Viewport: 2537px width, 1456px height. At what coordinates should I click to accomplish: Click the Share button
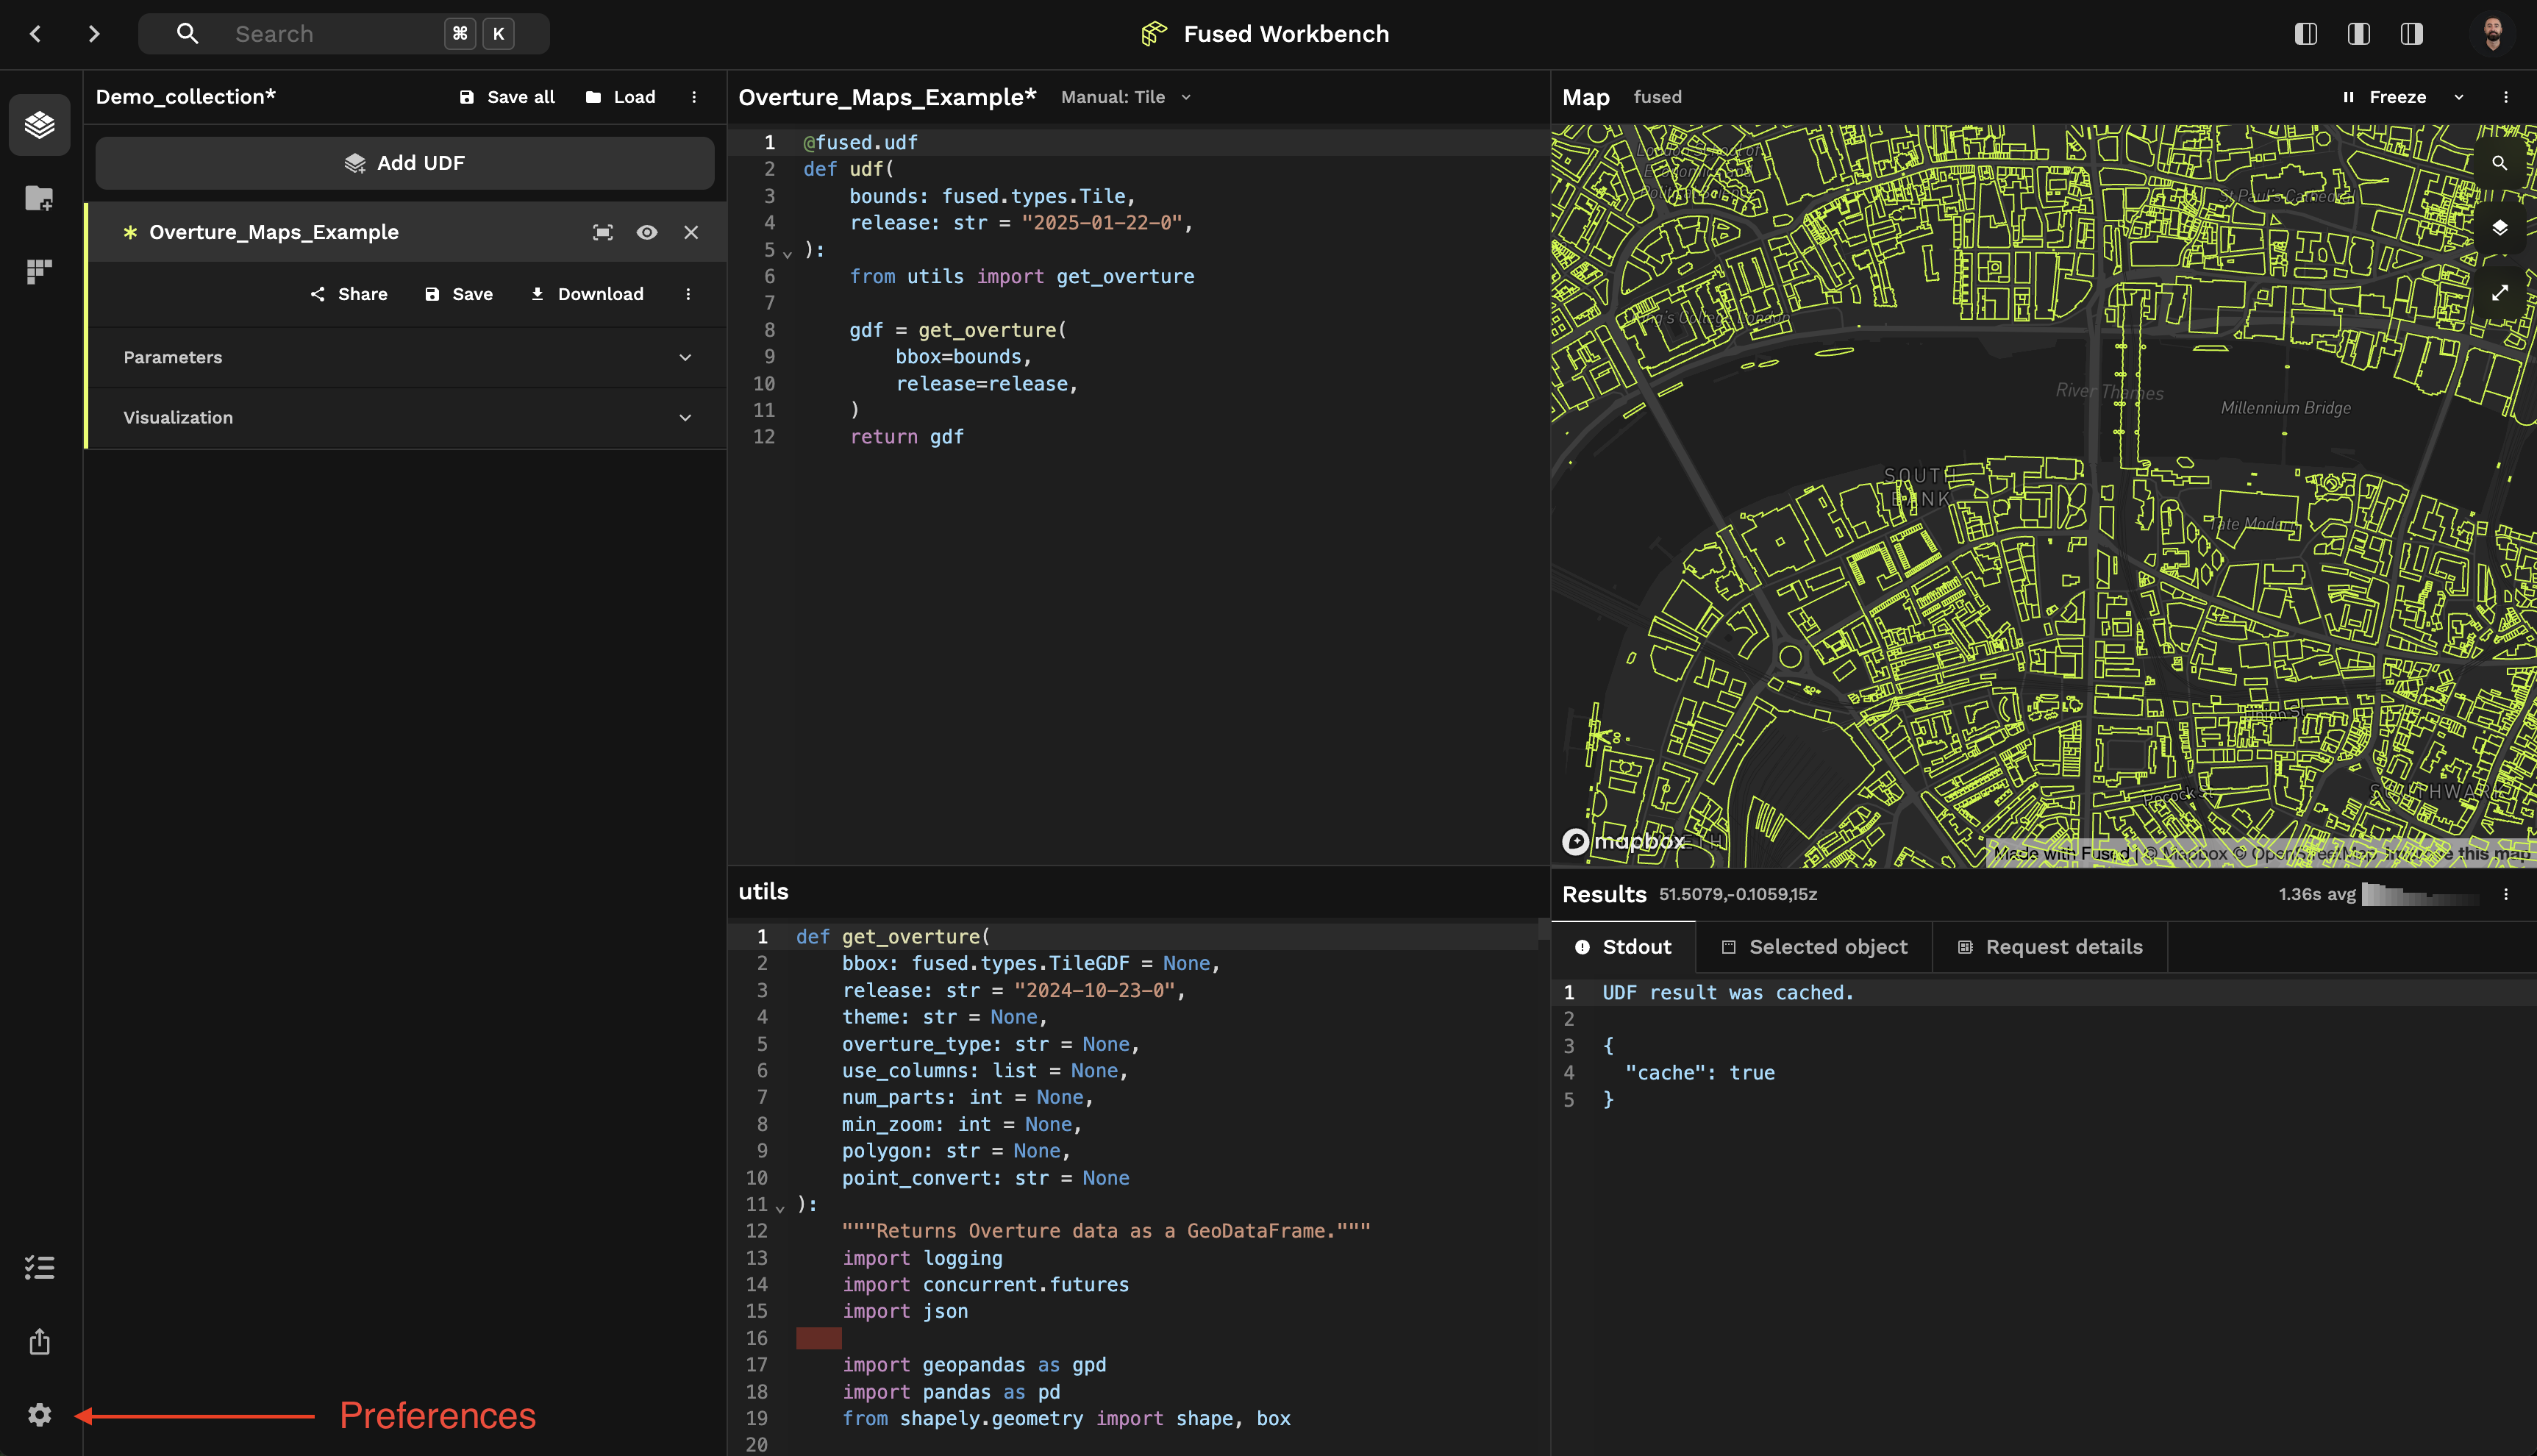(x=349, y=294)
